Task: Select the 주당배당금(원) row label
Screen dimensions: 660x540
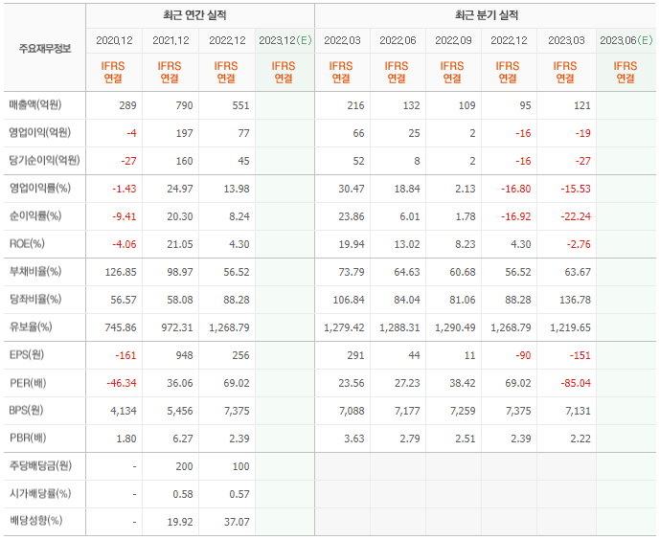Action: click(41, 465)
